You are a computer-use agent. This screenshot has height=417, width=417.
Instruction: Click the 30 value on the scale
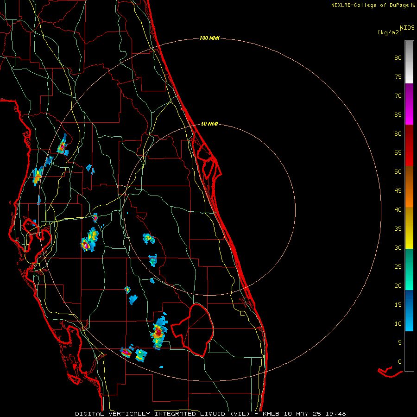[398, 247]
